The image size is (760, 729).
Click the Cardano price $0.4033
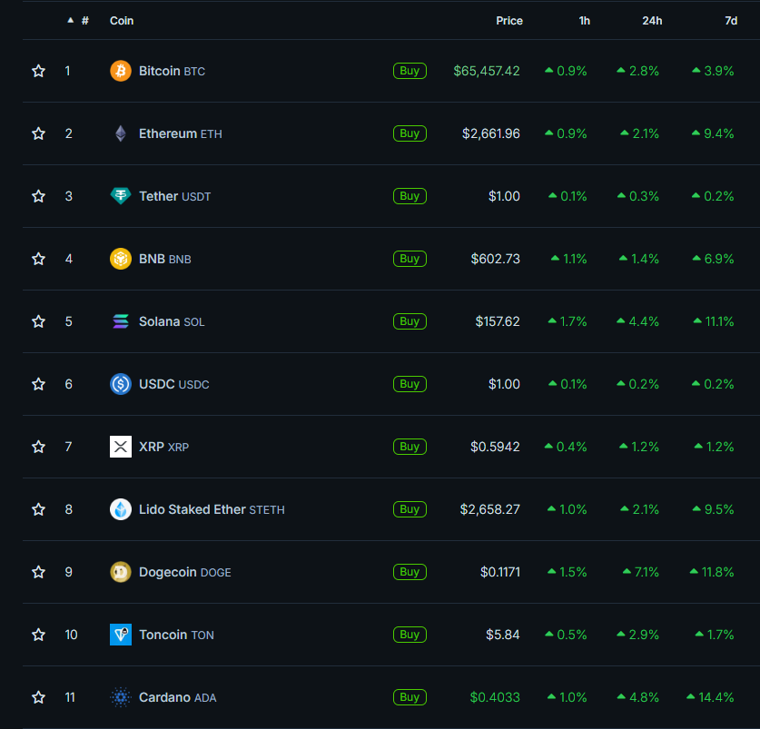point(495,697)
